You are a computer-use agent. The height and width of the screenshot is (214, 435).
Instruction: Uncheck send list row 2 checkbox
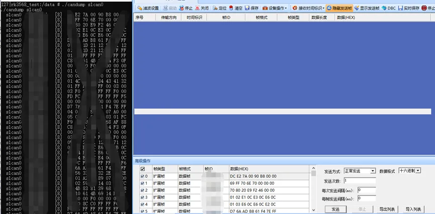[143, 190]
